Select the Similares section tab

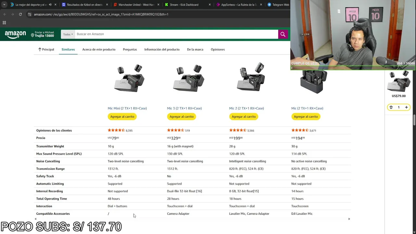[68, 49]
